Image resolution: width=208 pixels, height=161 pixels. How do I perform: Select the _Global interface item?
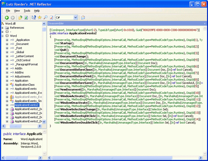click(19, 52)
